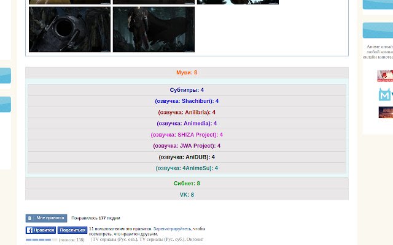Viewport: 393px width, 245px height.
Task: Open the red anime partner banner in sidebar
Action: pyautogui.click(x=385, y=76)
